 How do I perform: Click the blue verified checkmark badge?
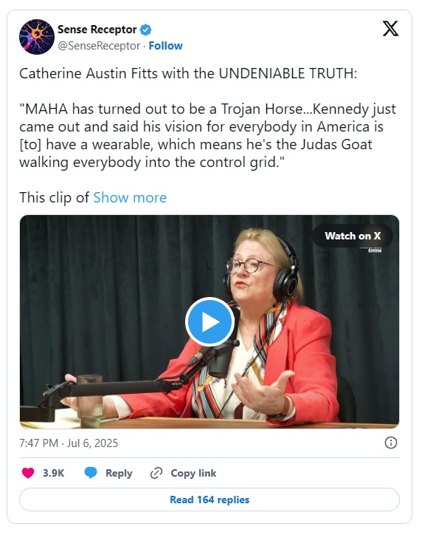pos(146,30)
